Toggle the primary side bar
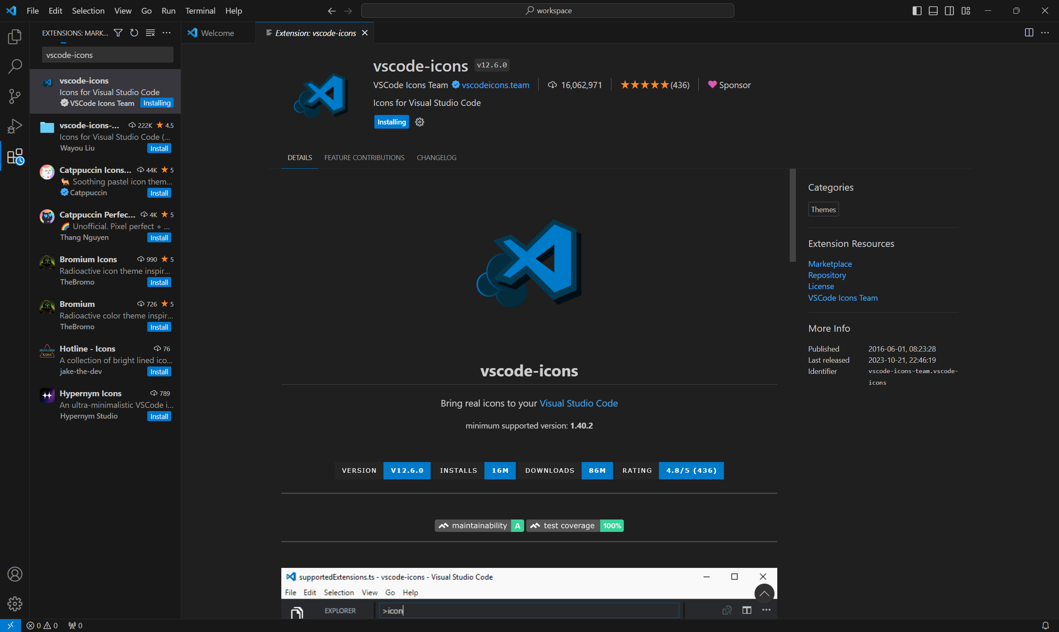Image resolution: width=1059 pixels, height=632 pixels. click(x=917, y=11)
